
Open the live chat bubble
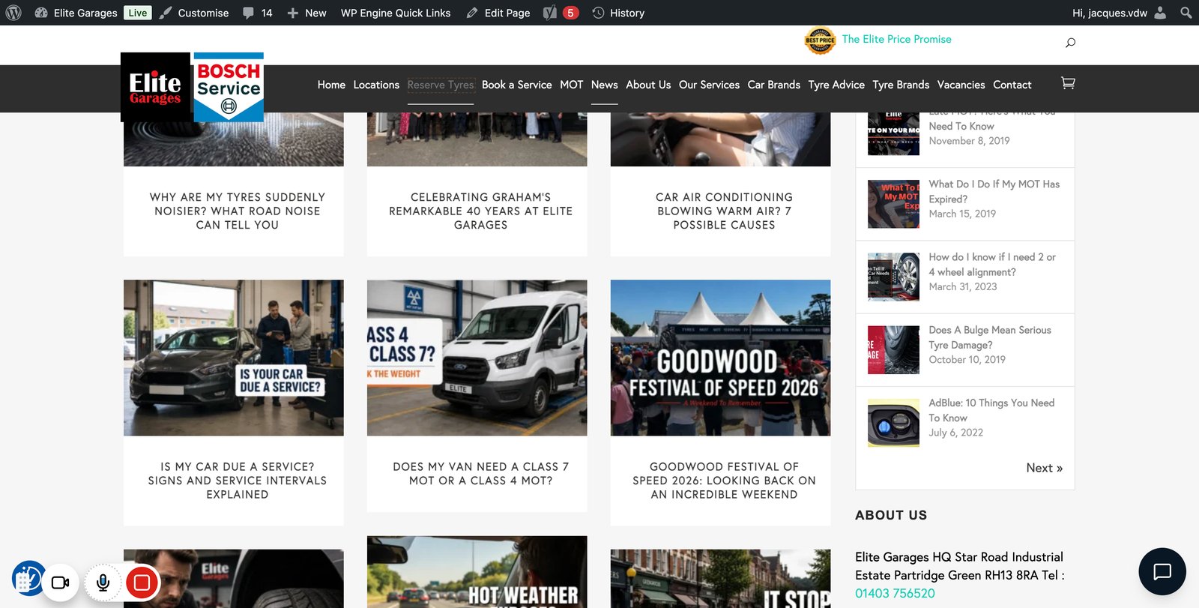coord(1162,572)
